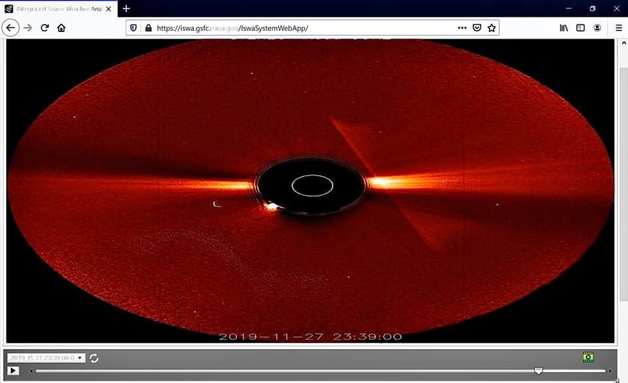The height and width of the screenshot is (383, 628).
Task: Refresh the image timestamp list
Action: (94, 358)
